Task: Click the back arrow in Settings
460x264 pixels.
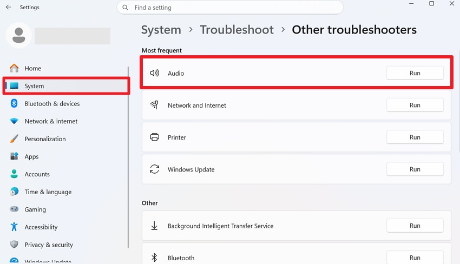Action: (9, 8)
